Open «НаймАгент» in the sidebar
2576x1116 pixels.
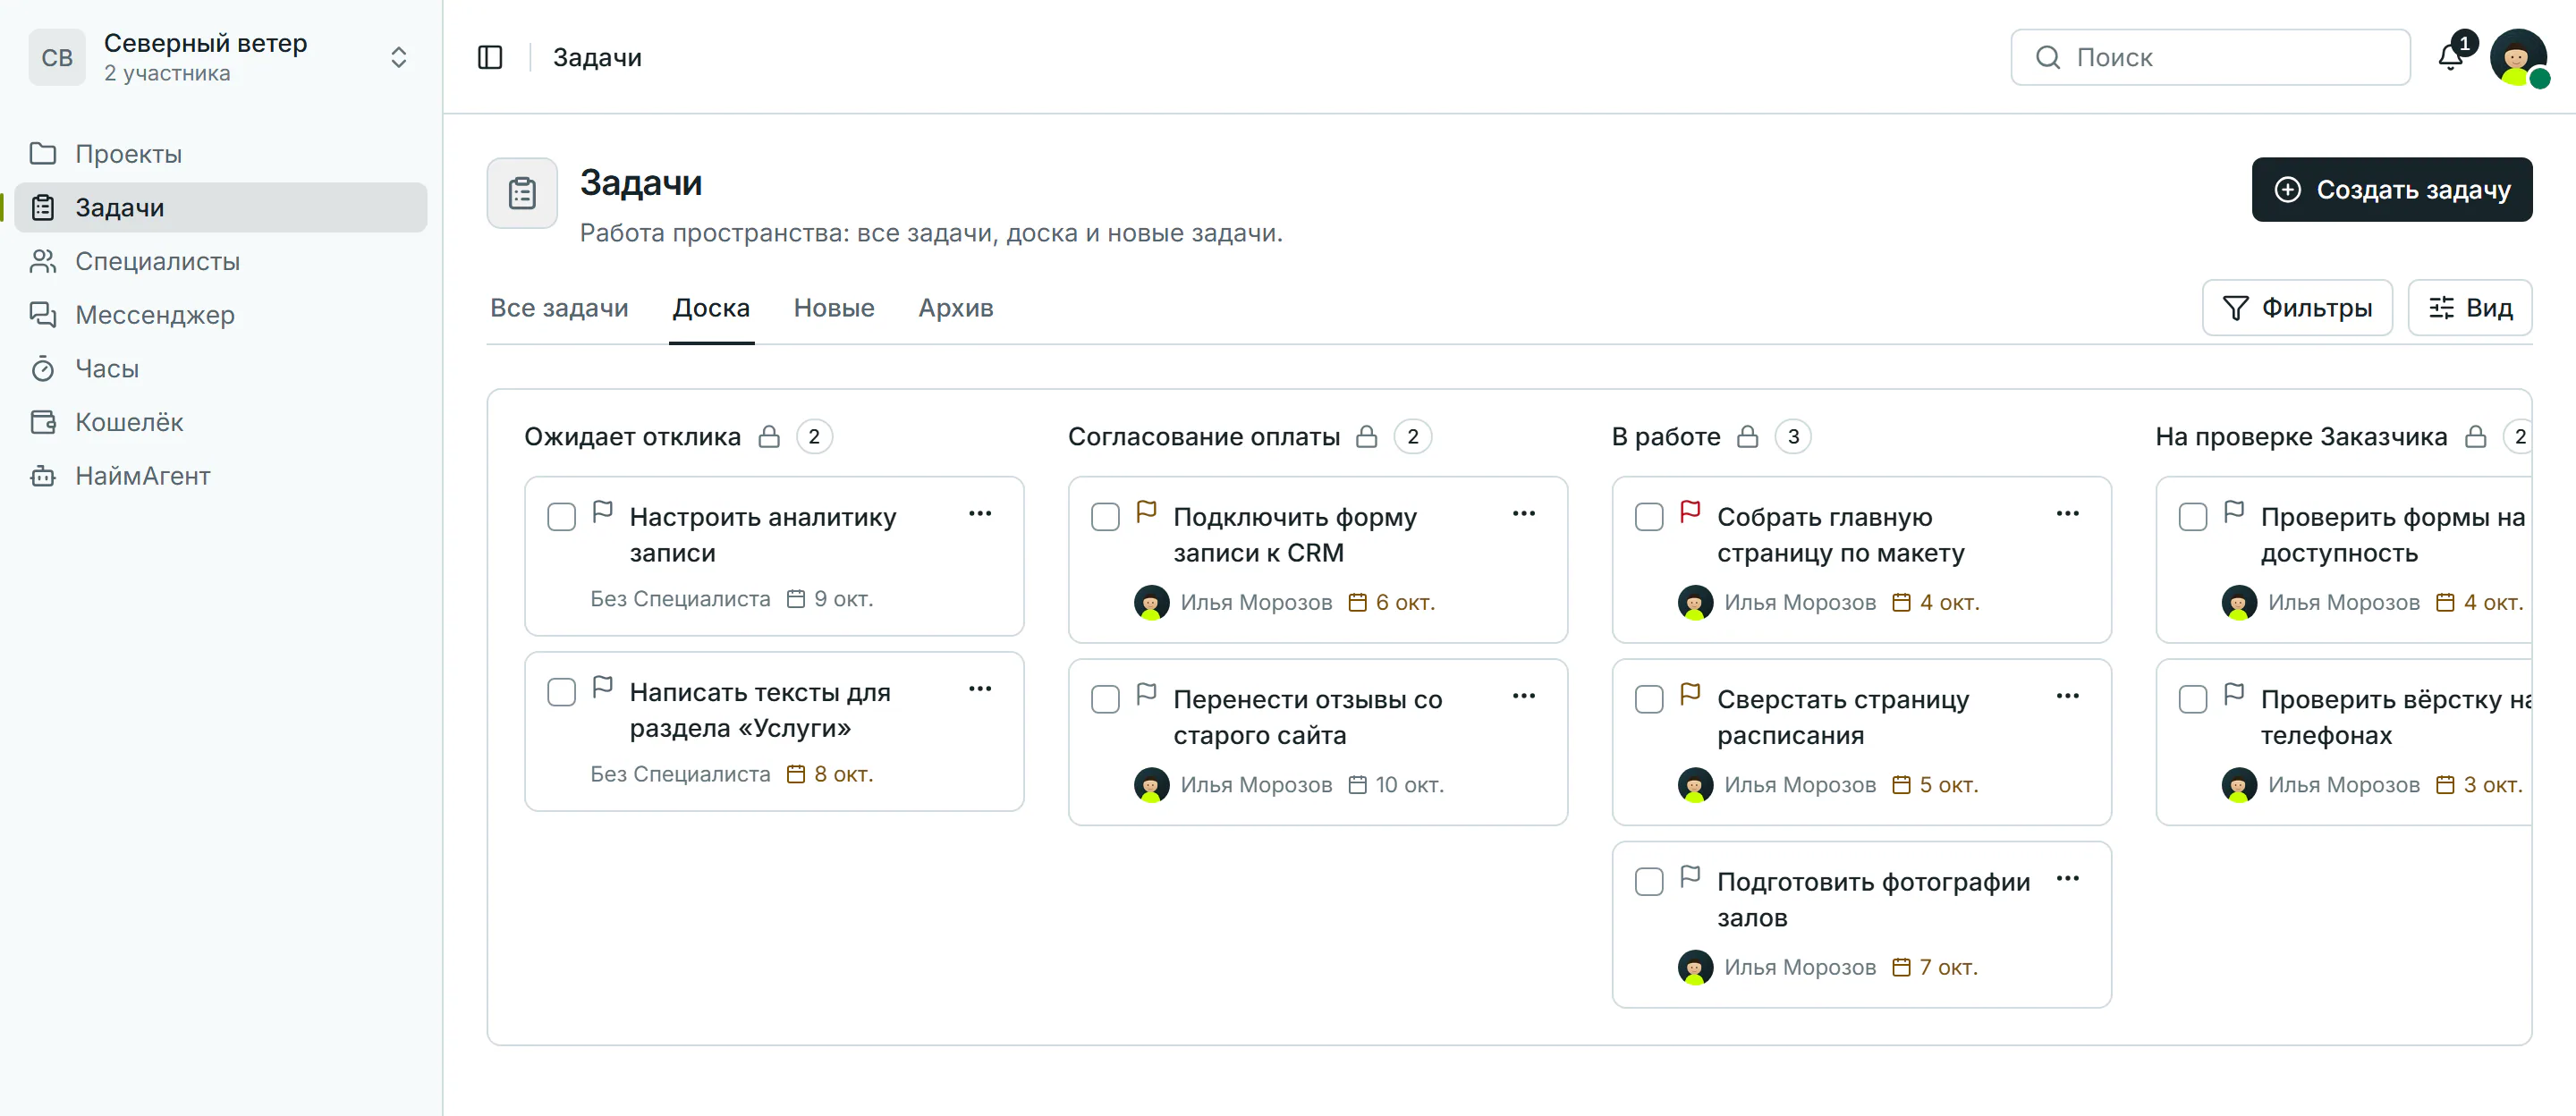pyautogui.click(x=220, y=476)
